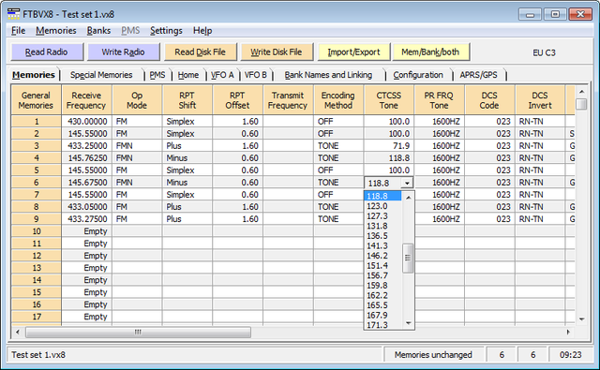Click the tone list scroll down arrow
This screenshot has height=370, width=600.
tap(409, 323)
